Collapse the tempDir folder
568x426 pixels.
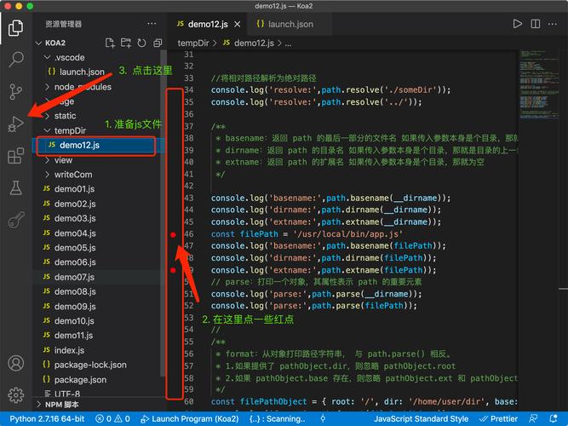[47, 130]
